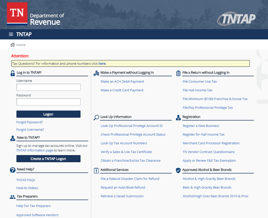Open TNTAP FAQs
268x218 pixels.
pyautogui.click(x=26, y=180)
